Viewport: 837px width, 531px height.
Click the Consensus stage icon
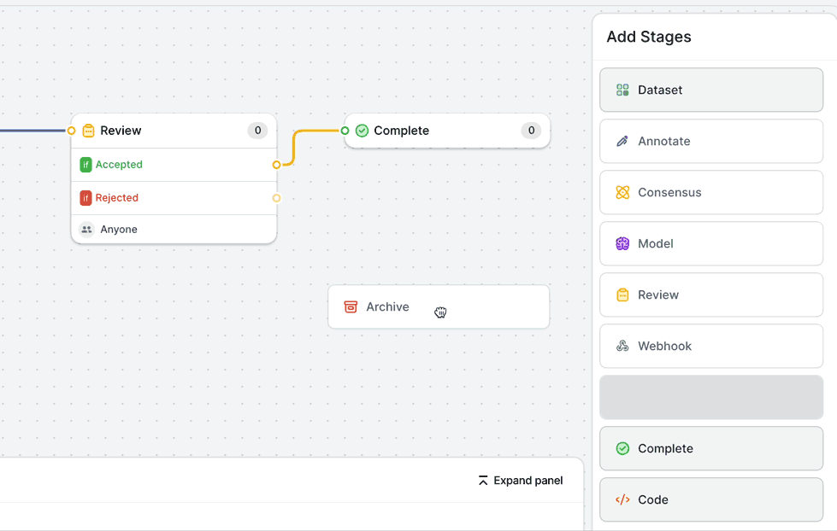point(622,192)
